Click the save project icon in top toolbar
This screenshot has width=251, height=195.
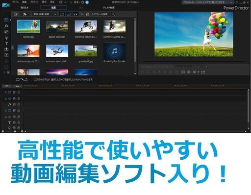[x=61, y=2]
